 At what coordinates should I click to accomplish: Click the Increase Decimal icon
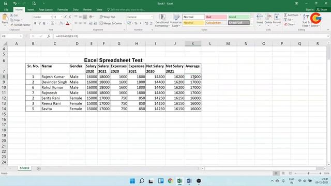[146, 23]
